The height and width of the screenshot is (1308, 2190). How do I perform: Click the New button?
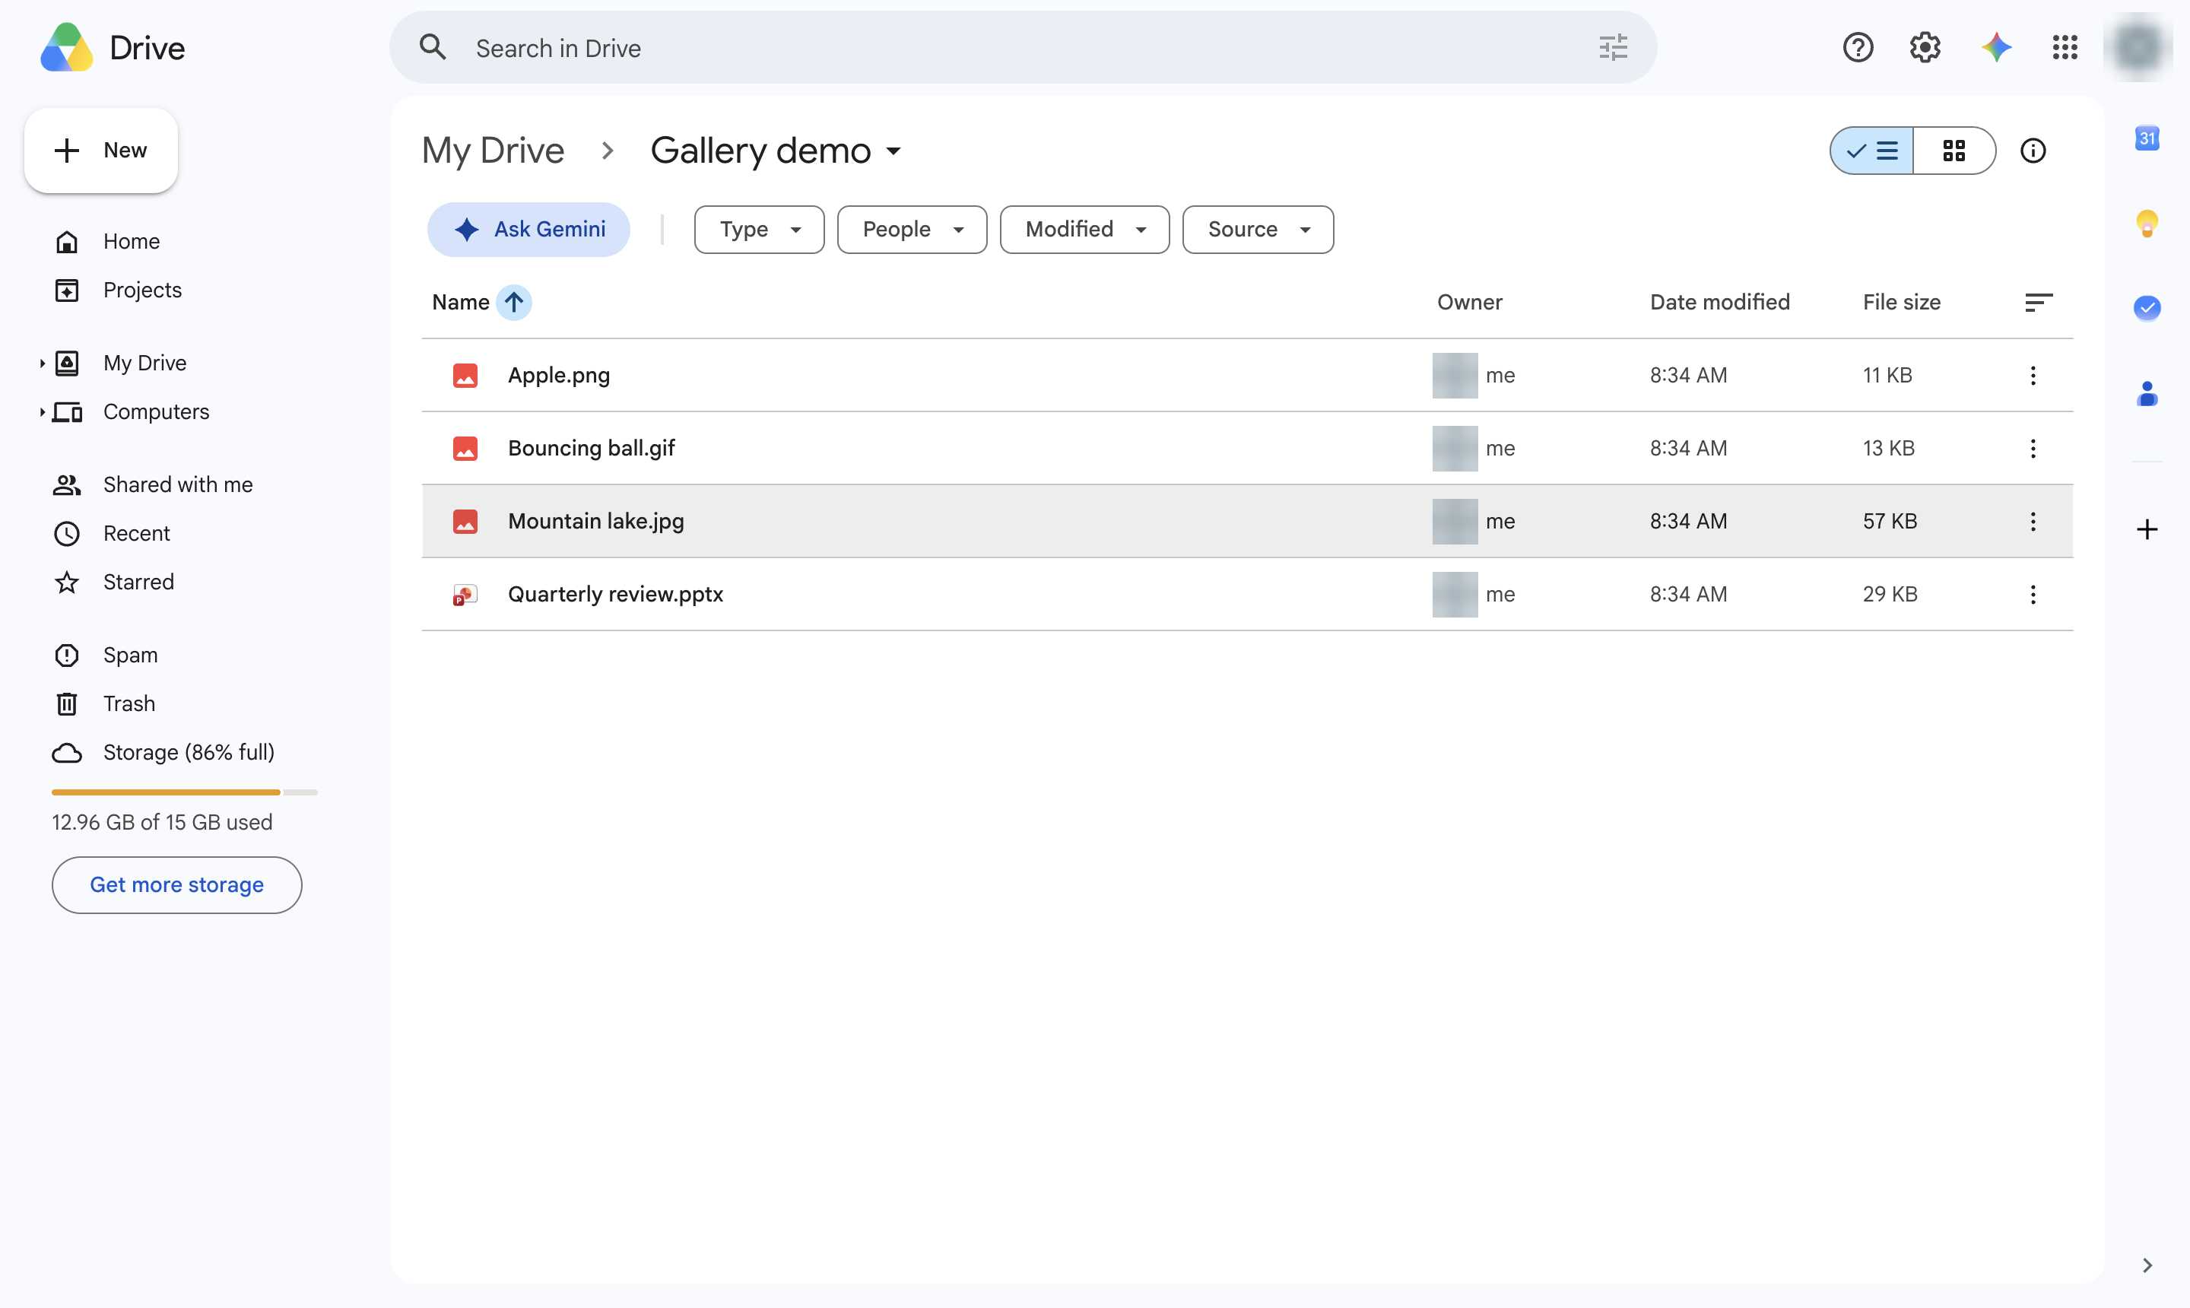101,151
